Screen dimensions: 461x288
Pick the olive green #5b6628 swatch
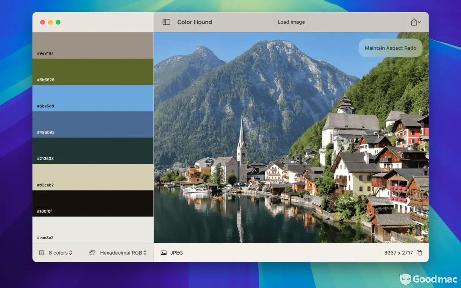93,72
